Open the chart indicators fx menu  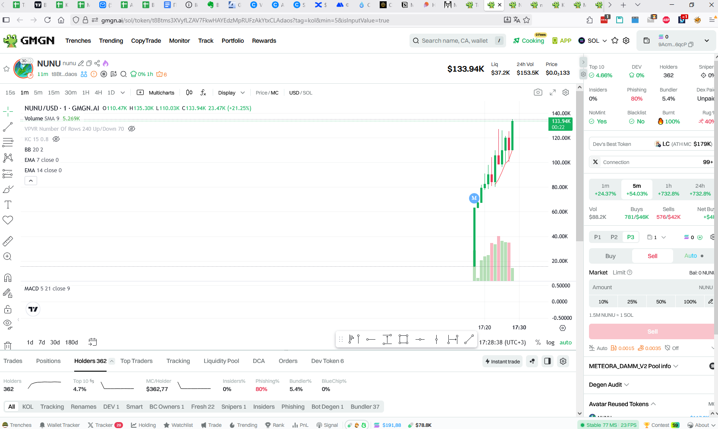[203, 92]
